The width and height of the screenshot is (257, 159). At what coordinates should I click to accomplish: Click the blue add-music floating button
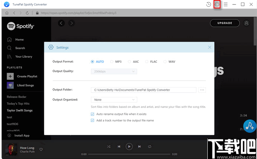(x=250, y=126)
